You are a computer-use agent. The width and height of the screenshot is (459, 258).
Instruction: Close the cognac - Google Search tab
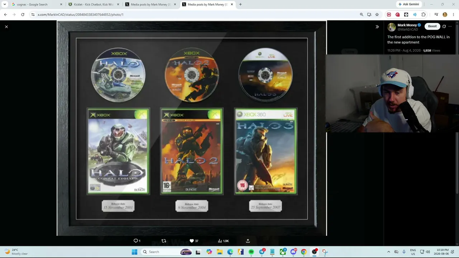point(61,4)
